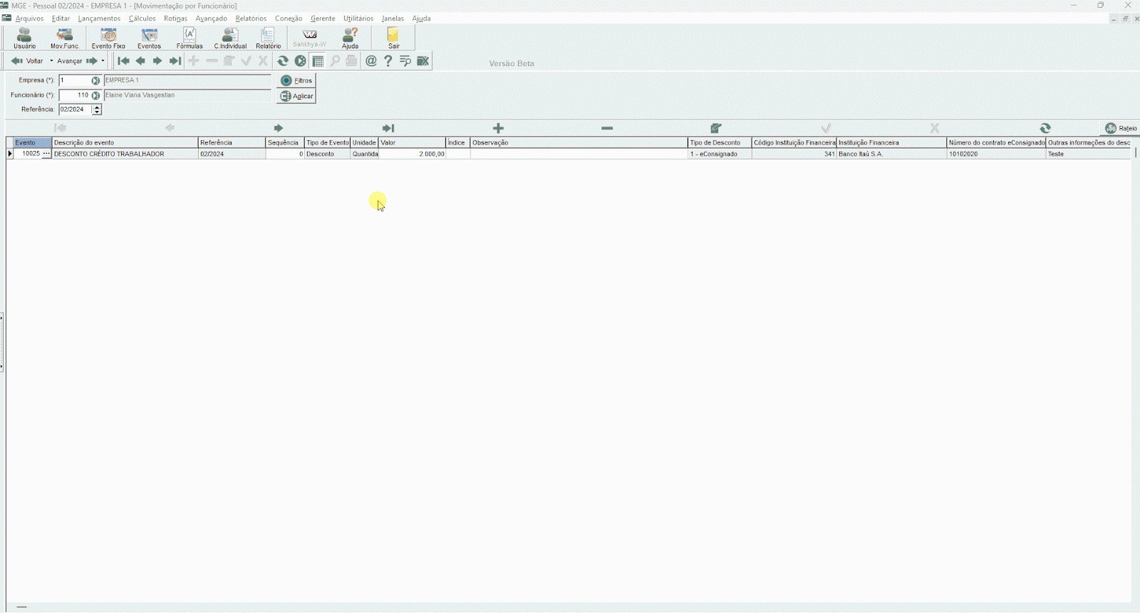This screenshot has height=613, width=1140.
Task: Go to next row in events grid
Action: coord(279,128)
